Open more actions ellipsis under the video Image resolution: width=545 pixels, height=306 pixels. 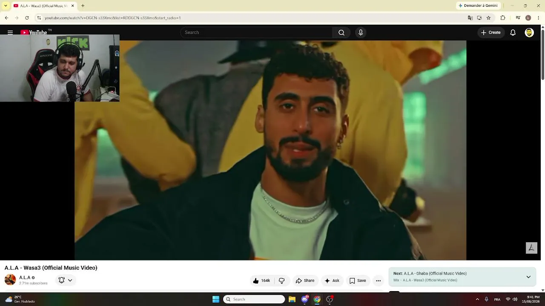pos(378,280)
